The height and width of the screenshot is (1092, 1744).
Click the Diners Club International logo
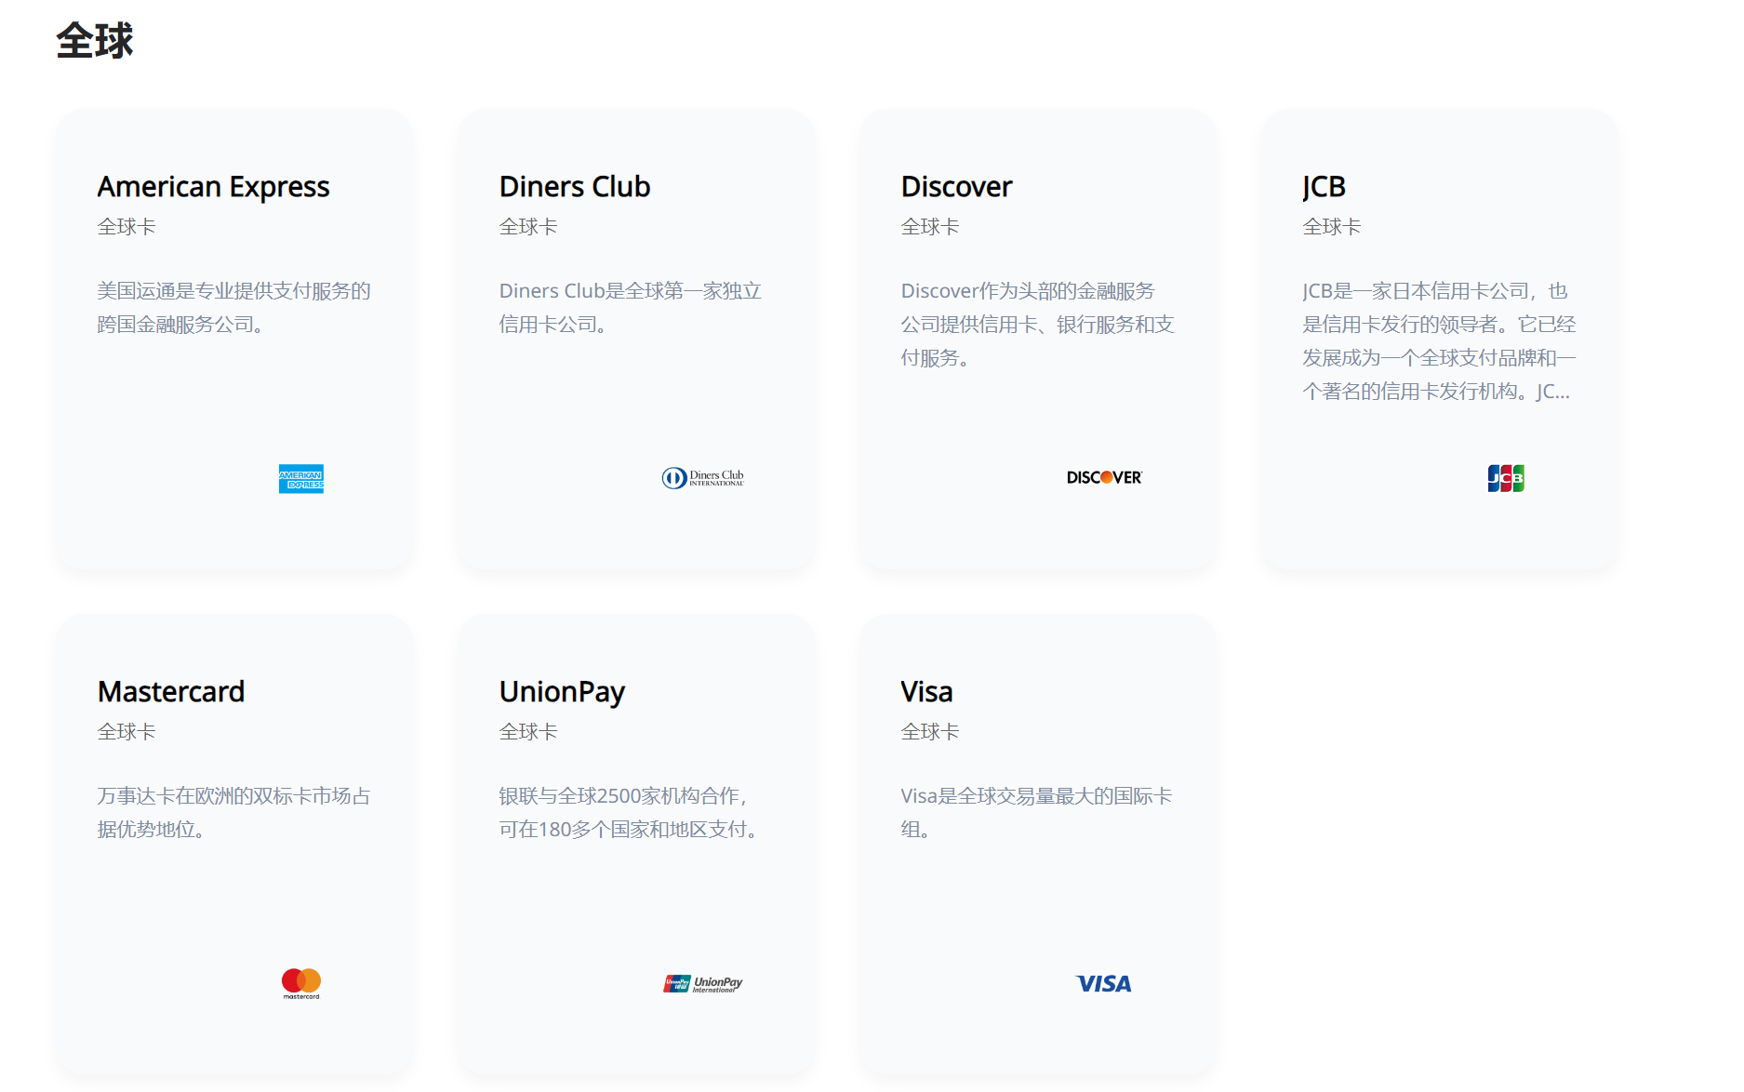tap(702, 478)
